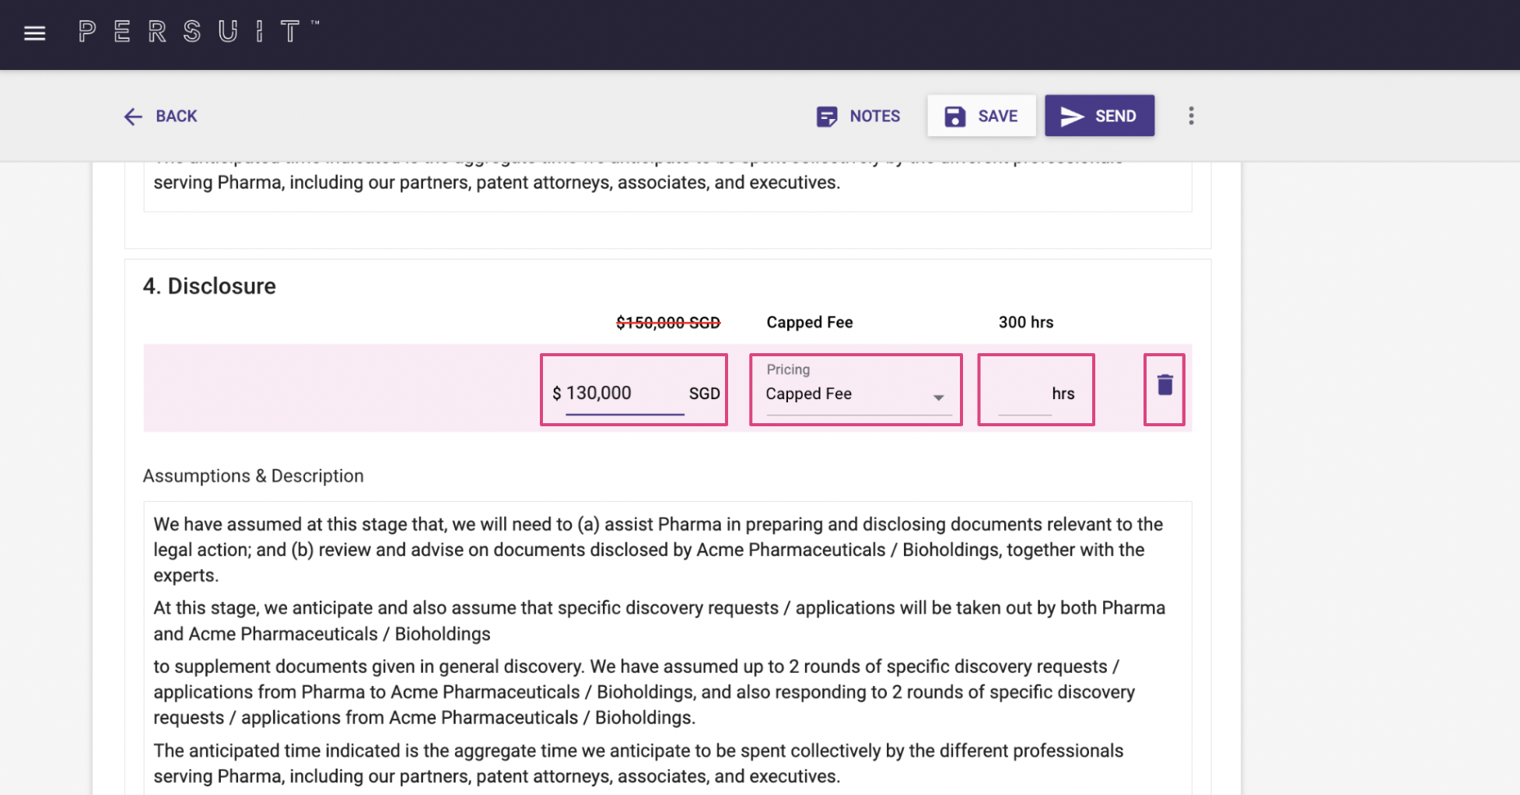Edit the Disclosure assumptions text area
This screenshot has width=1520, height=795.
point(667,648)
